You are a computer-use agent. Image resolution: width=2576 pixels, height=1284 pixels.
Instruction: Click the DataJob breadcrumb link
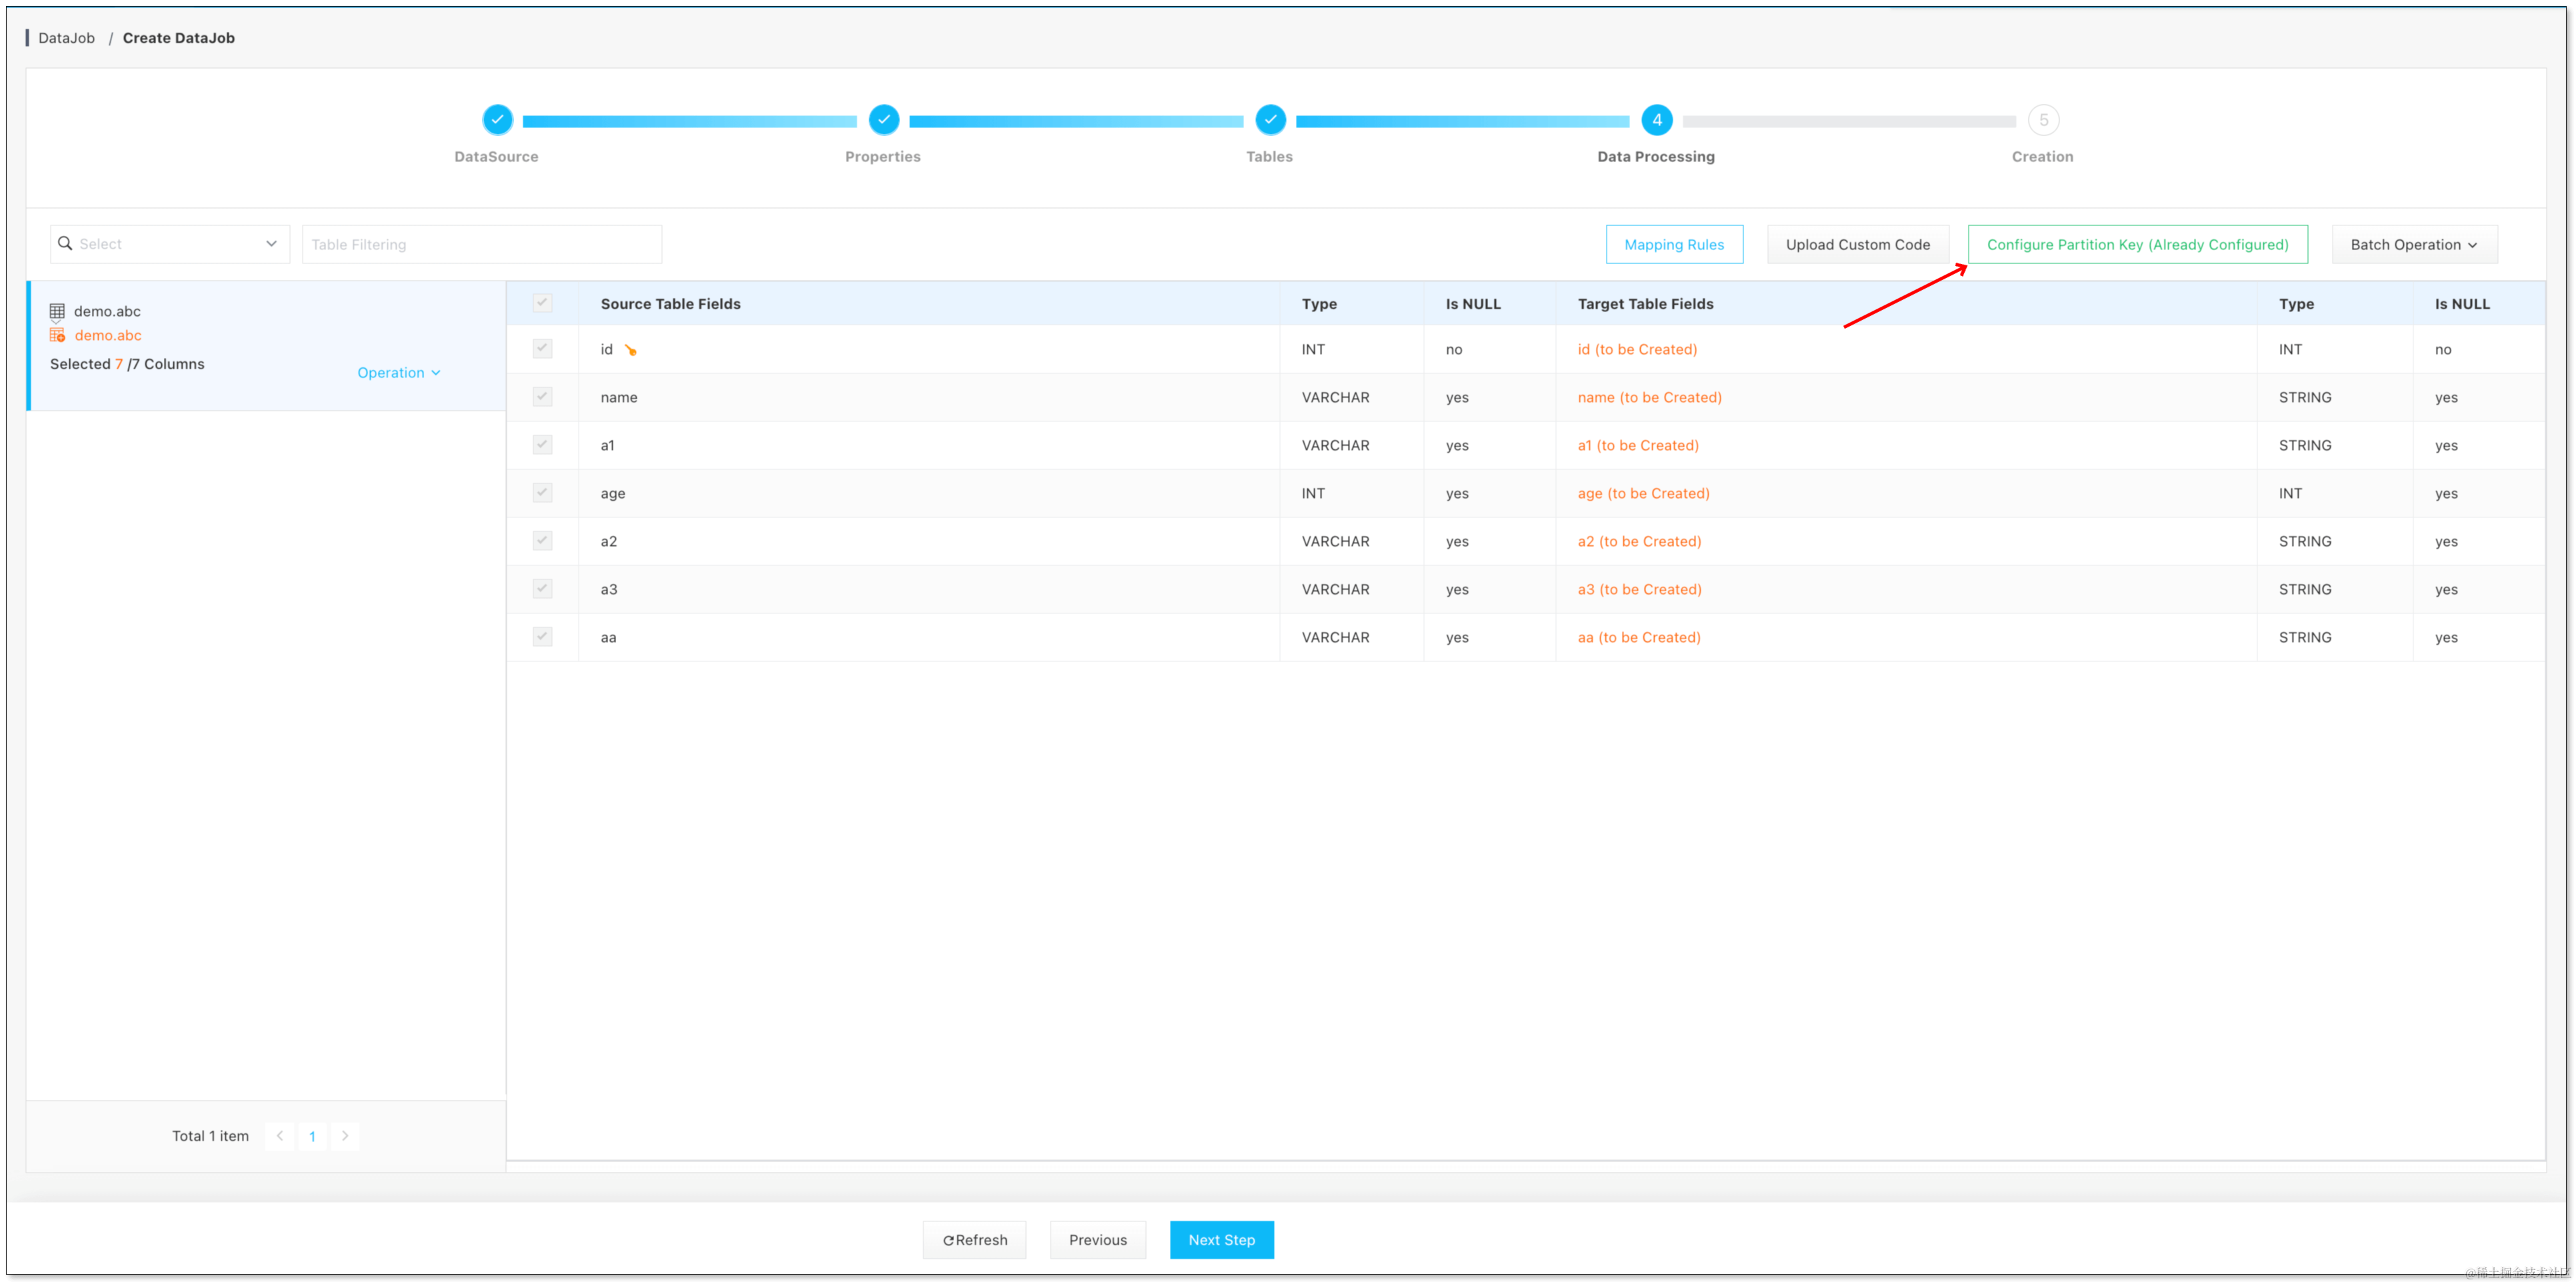point(66,38)
